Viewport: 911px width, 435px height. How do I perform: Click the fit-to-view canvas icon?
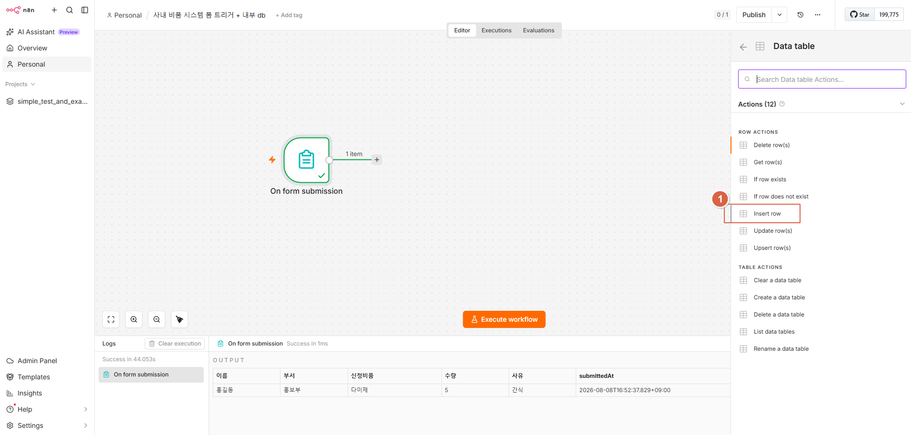(111, 319)
